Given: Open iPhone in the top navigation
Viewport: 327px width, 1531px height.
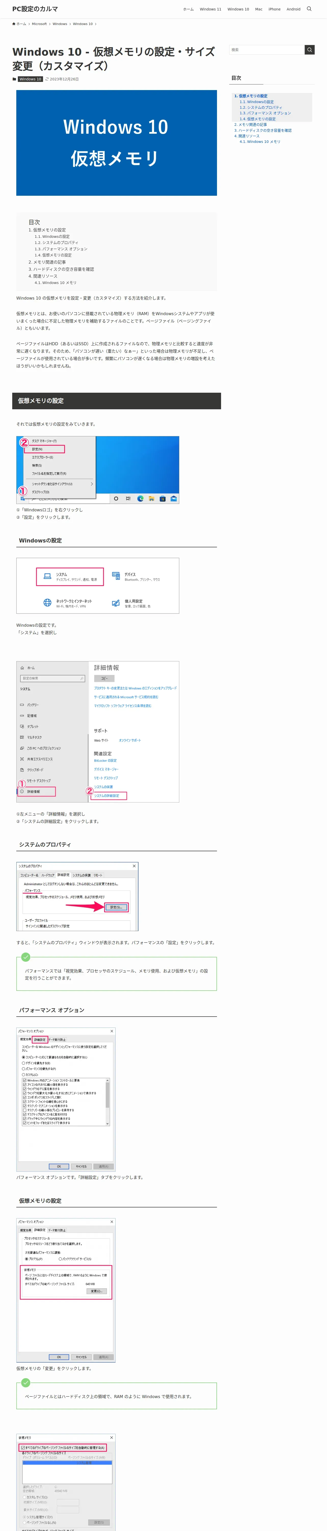Looking at the screenshot, I should point(274,9).
